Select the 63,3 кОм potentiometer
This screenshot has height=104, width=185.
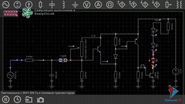tap(82, 49)
